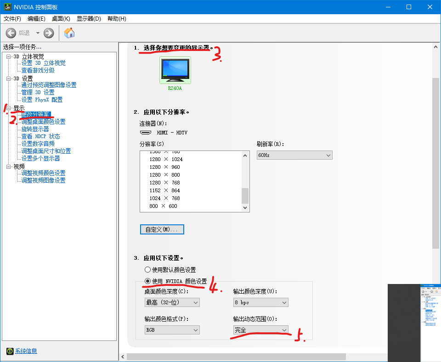The image size is (441, 362).
Task: Maximize the NVIDIA Control Panel window
Action: click(x=409, y=7)
